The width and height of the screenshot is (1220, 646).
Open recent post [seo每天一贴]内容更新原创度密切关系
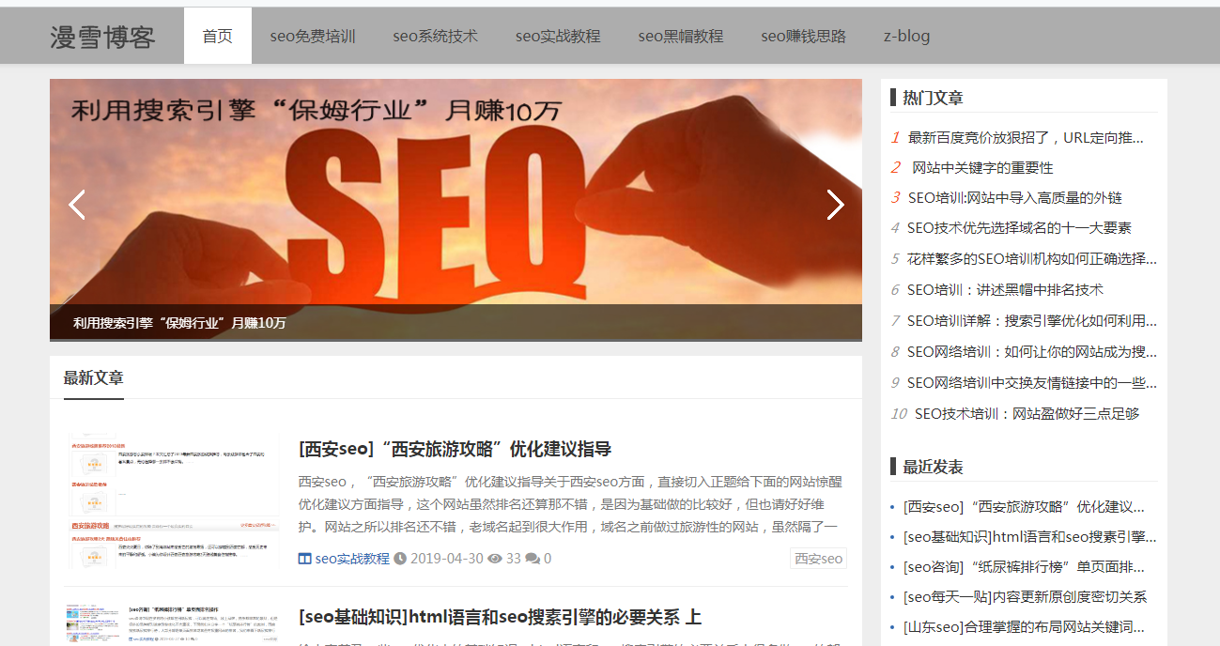click(x=1025, y=597)
